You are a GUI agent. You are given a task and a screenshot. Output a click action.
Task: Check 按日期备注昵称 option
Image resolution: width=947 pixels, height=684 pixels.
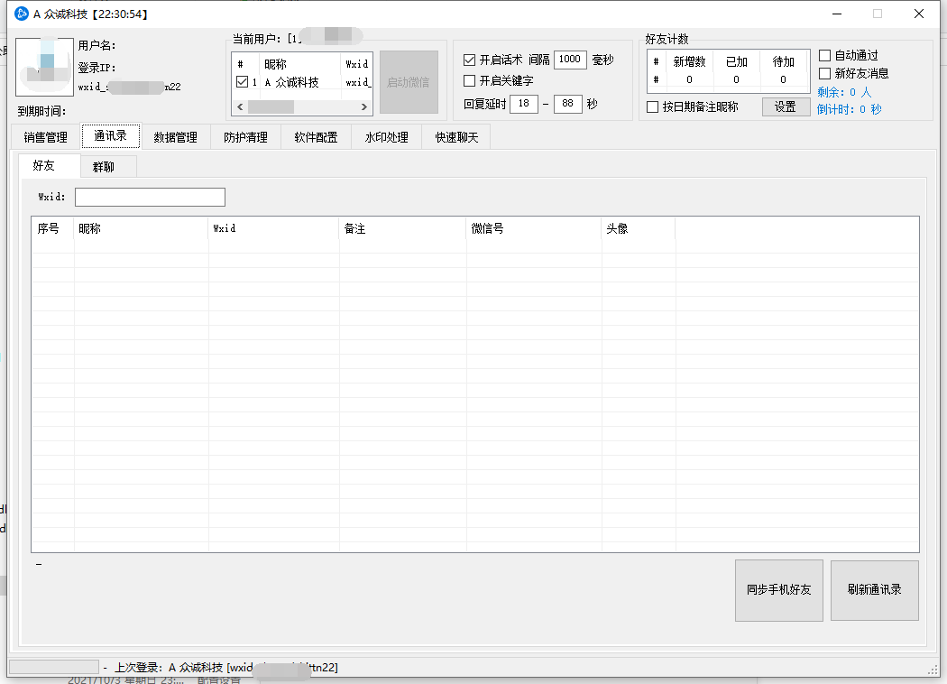[x=653, y=107]
